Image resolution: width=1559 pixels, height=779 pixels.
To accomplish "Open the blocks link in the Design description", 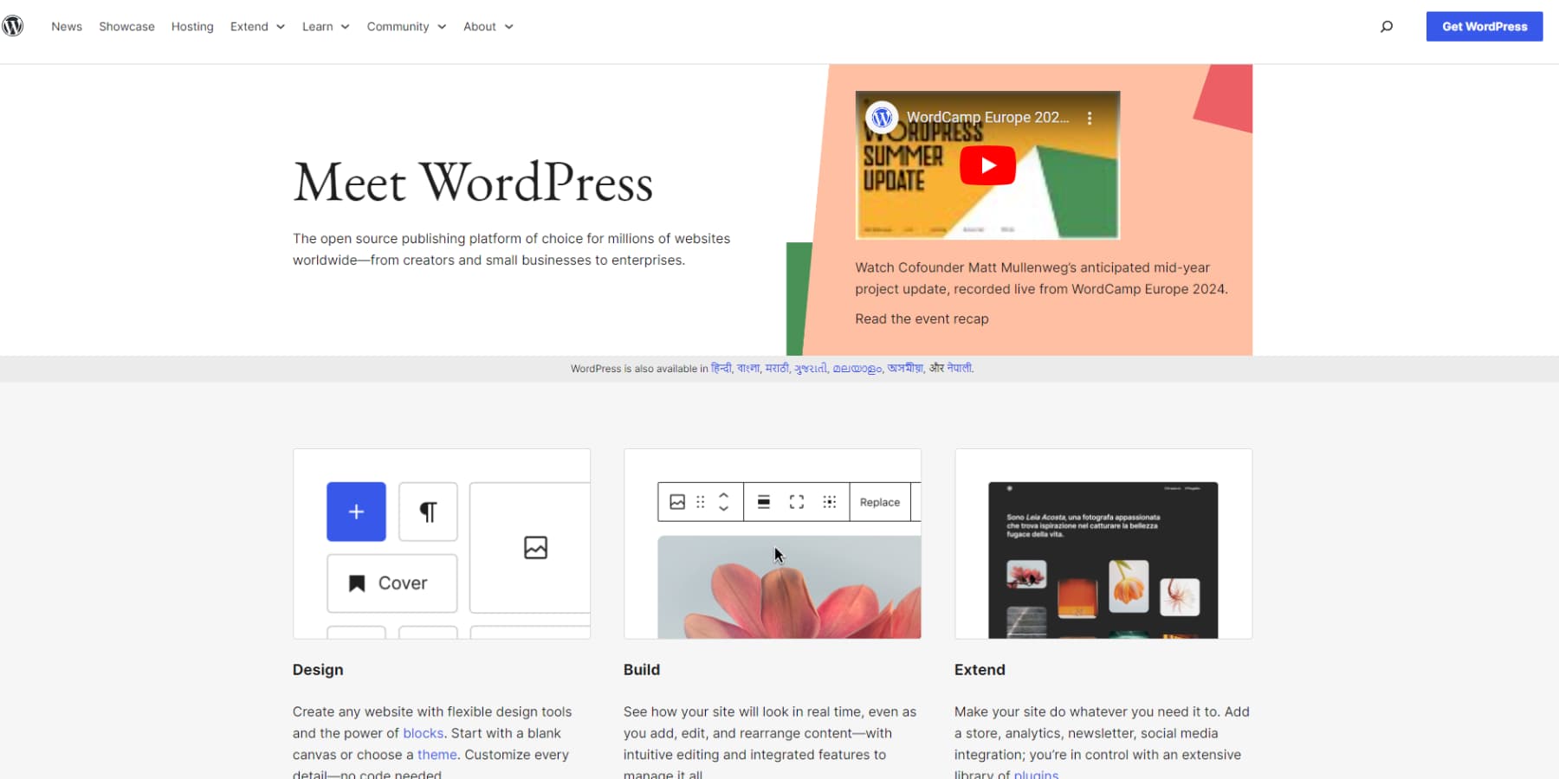I will (423, 733).
